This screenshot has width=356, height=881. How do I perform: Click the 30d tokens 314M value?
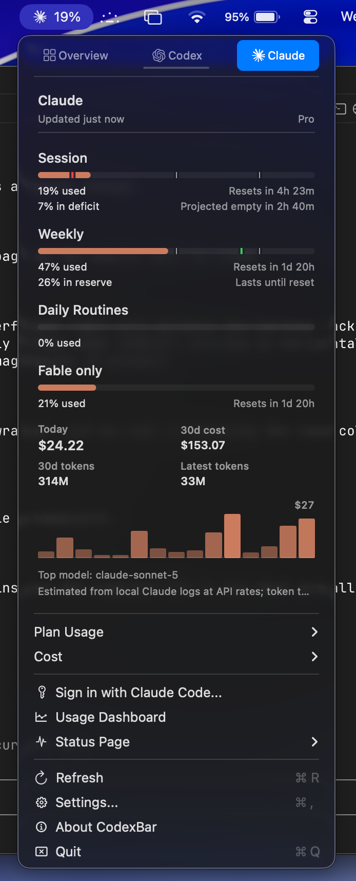(53, 481)
